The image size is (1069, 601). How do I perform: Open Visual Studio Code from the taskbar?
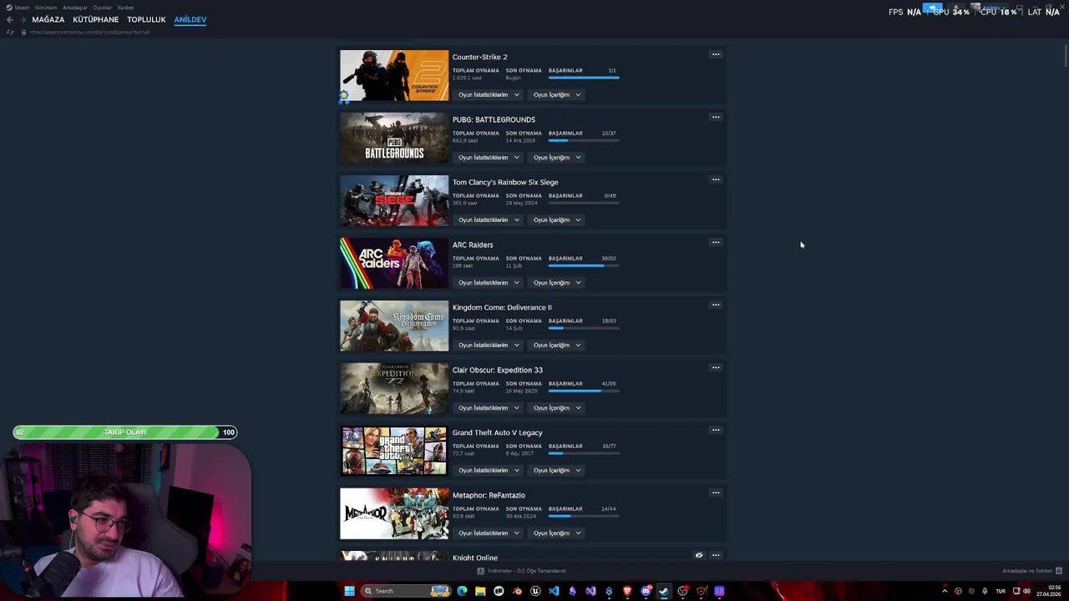tap(554, 591)
